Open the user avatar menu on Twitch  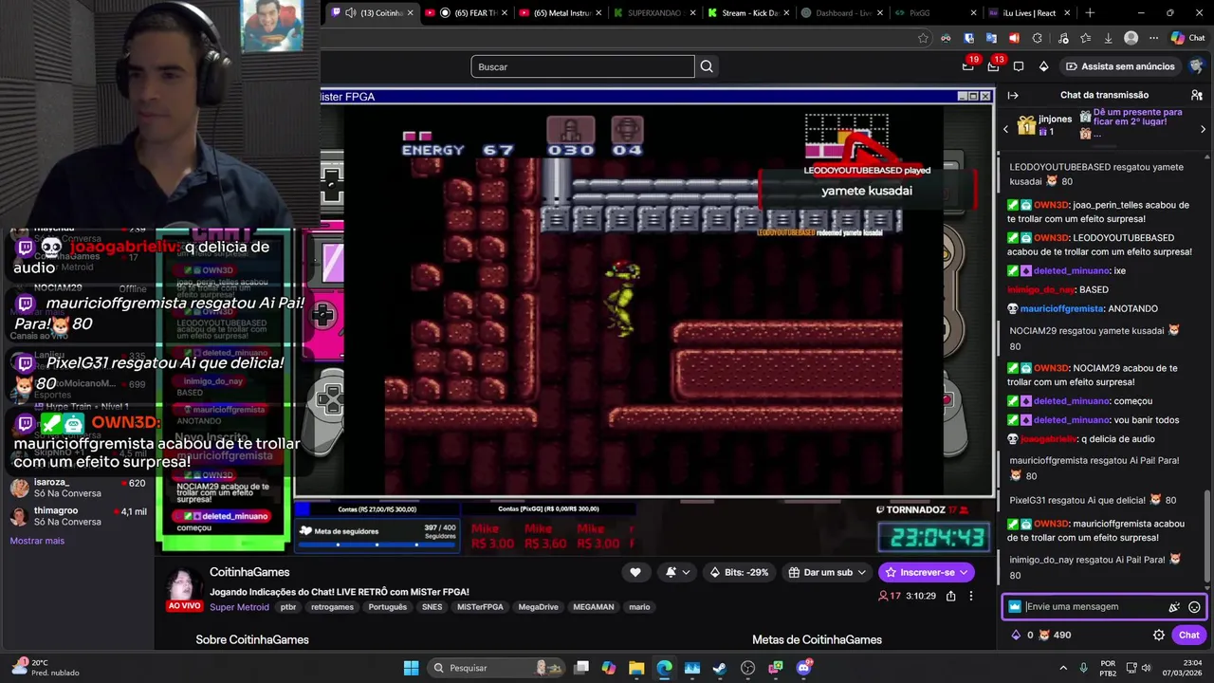pos(1197,66)
